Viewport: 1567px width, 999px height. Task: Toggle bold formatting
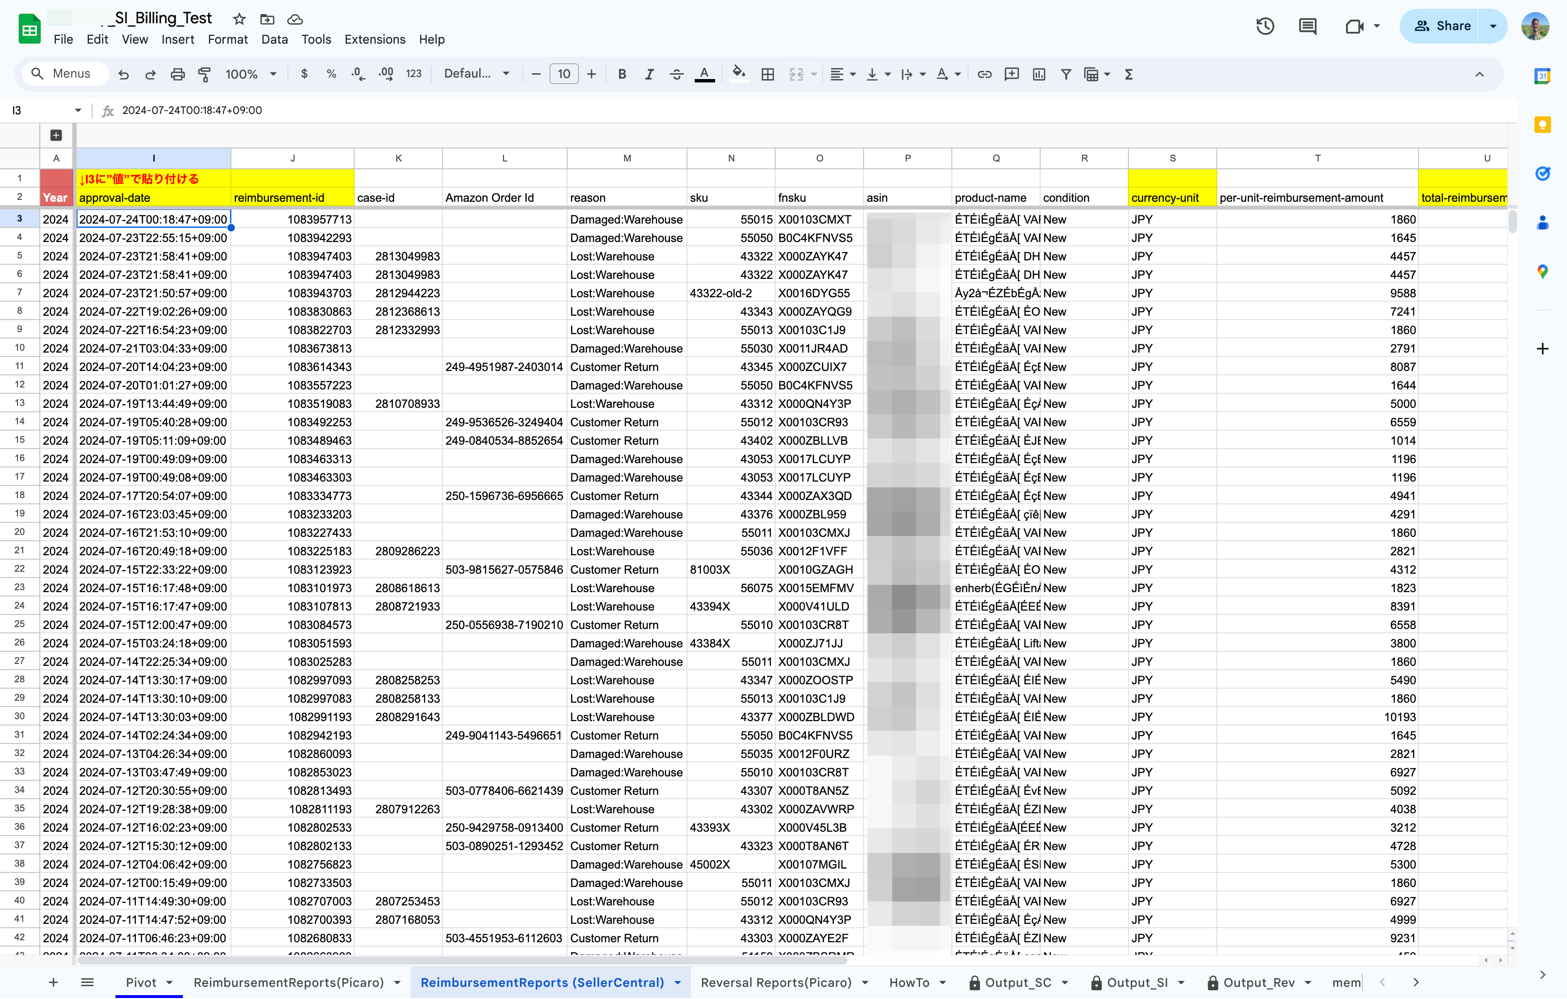622,74
